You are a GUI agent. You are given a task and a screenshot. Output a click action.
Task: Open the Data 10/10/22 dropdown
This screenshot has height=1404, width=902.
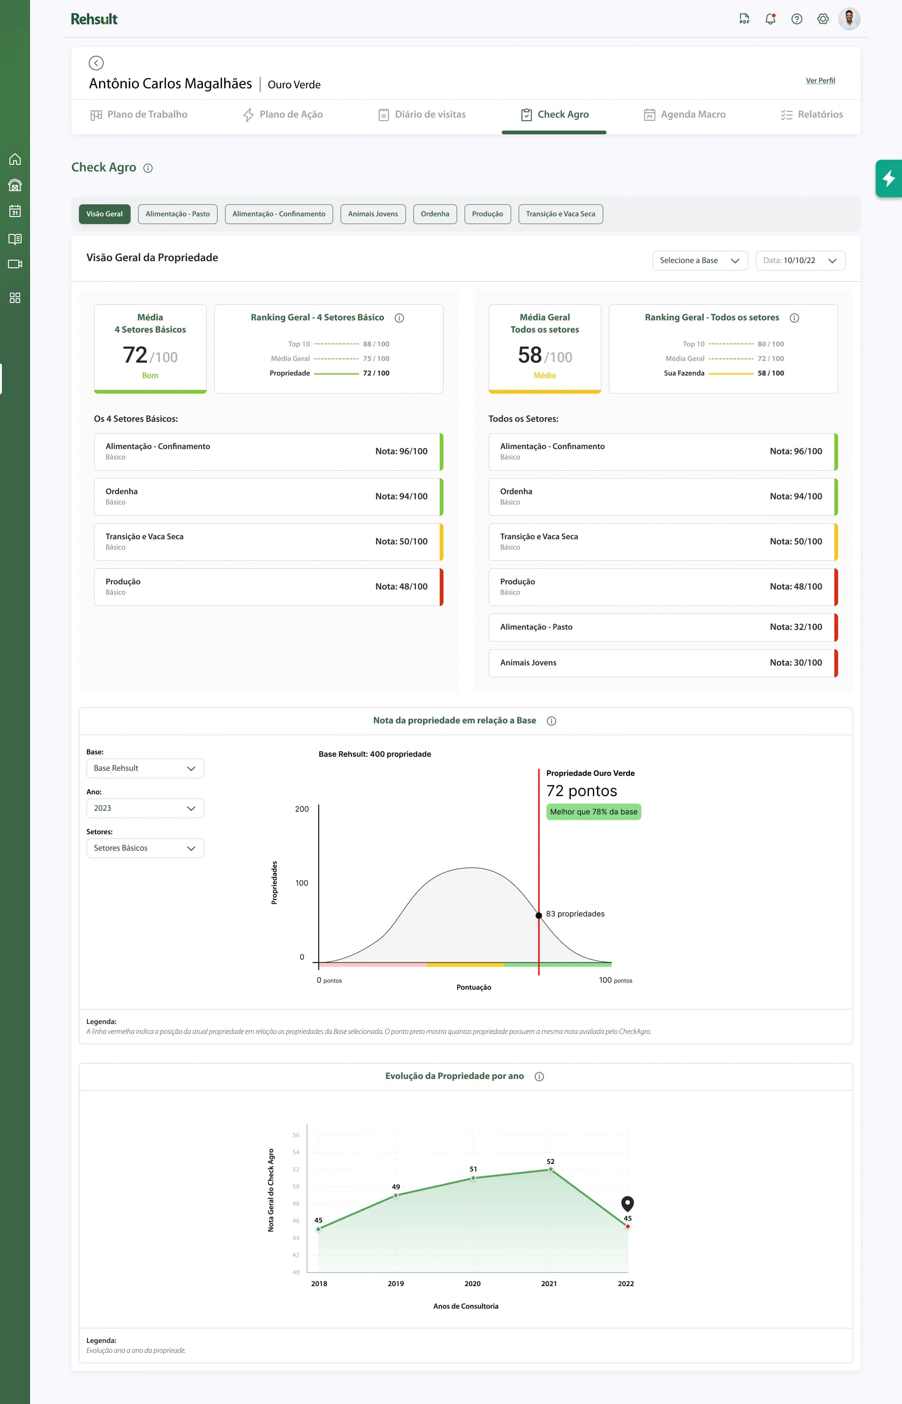800,261
